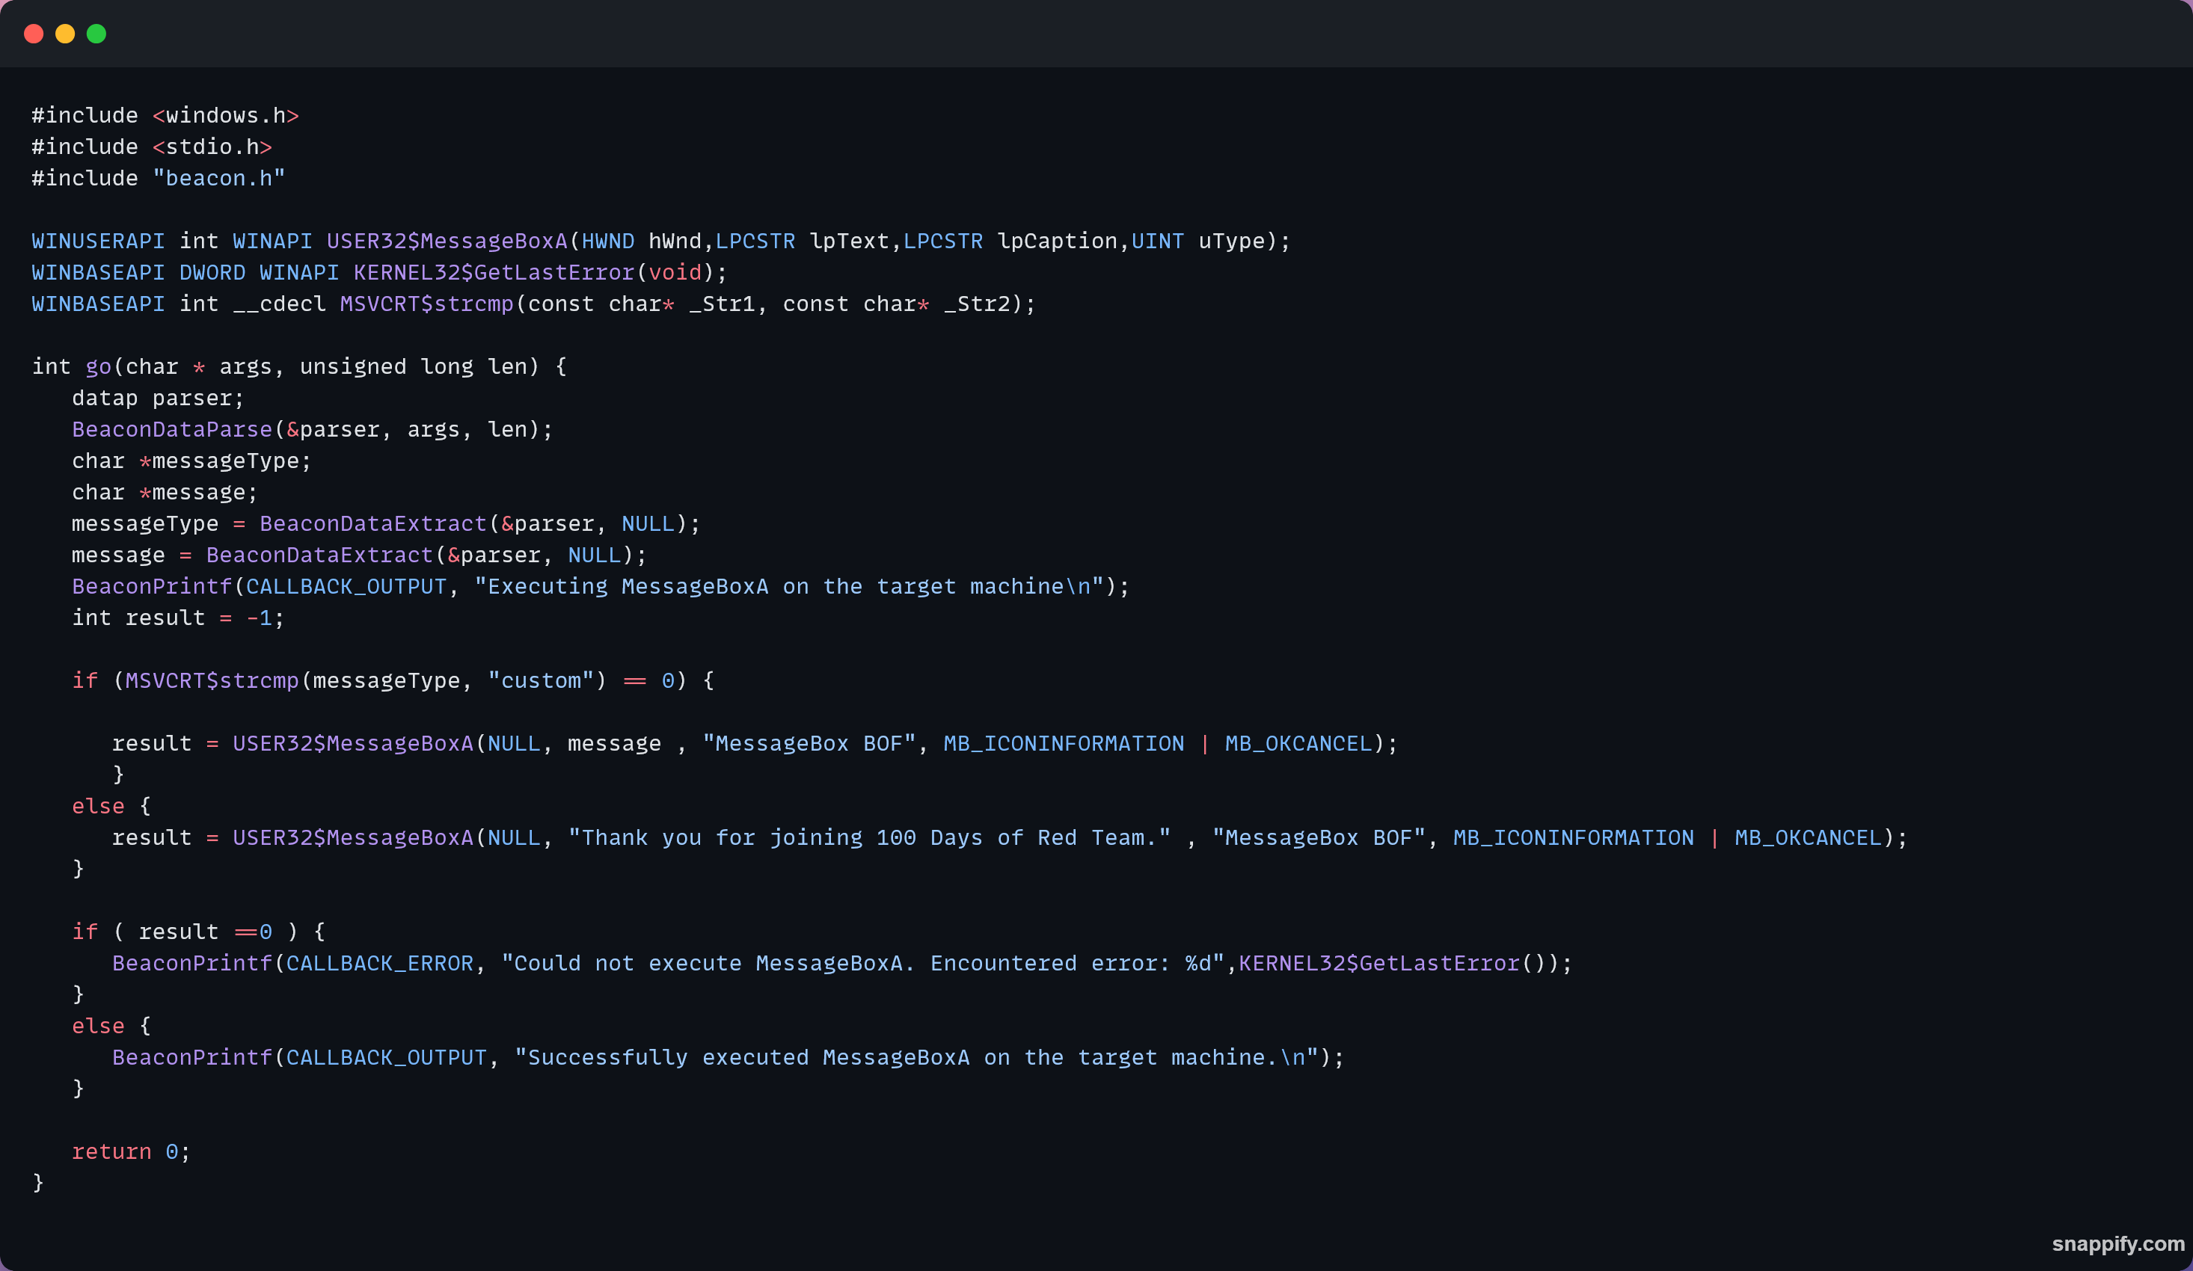
Task: Click the "Successfully executed MessageBoxA" string
Action: point(916,1058)
